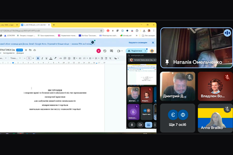
Task: Open the editing mode dropdown at toolbar end
Action: click(116, 58)
